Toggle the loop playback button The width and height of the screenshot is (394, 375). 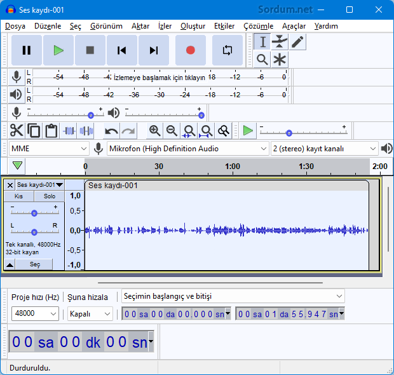tap(228, 50)
